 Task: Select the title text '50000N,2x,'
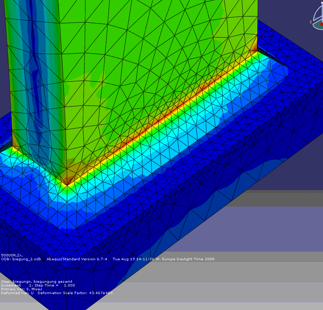(x=12, y=255)
